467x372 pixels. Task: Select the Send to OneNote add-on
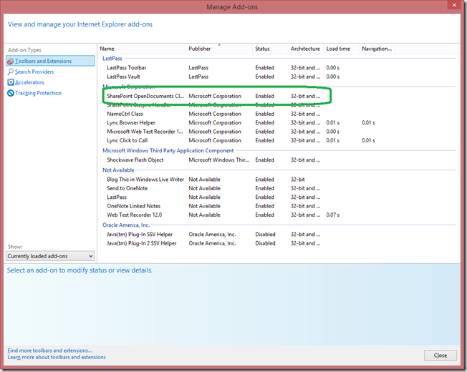pos(127,189)
